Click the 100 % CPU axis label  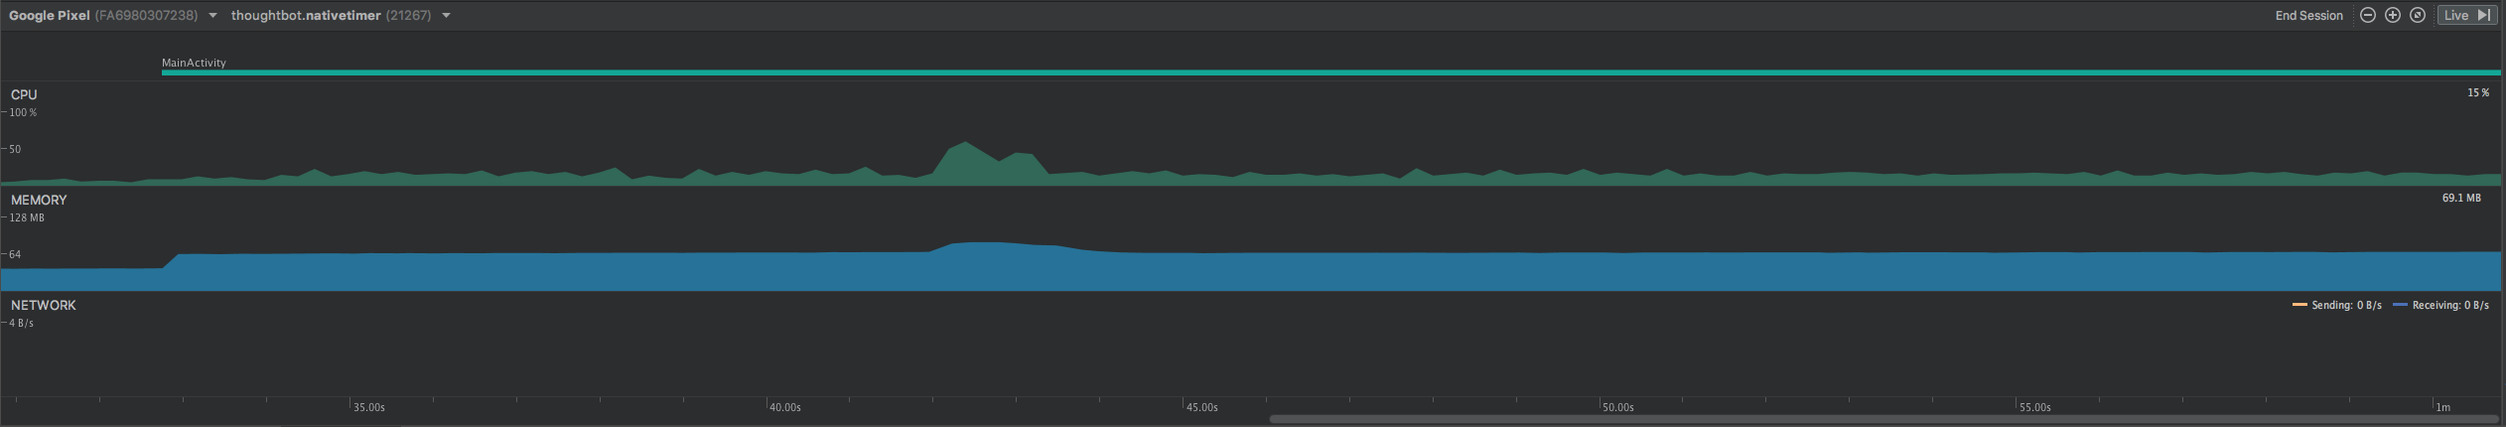[x=23, y=112]
